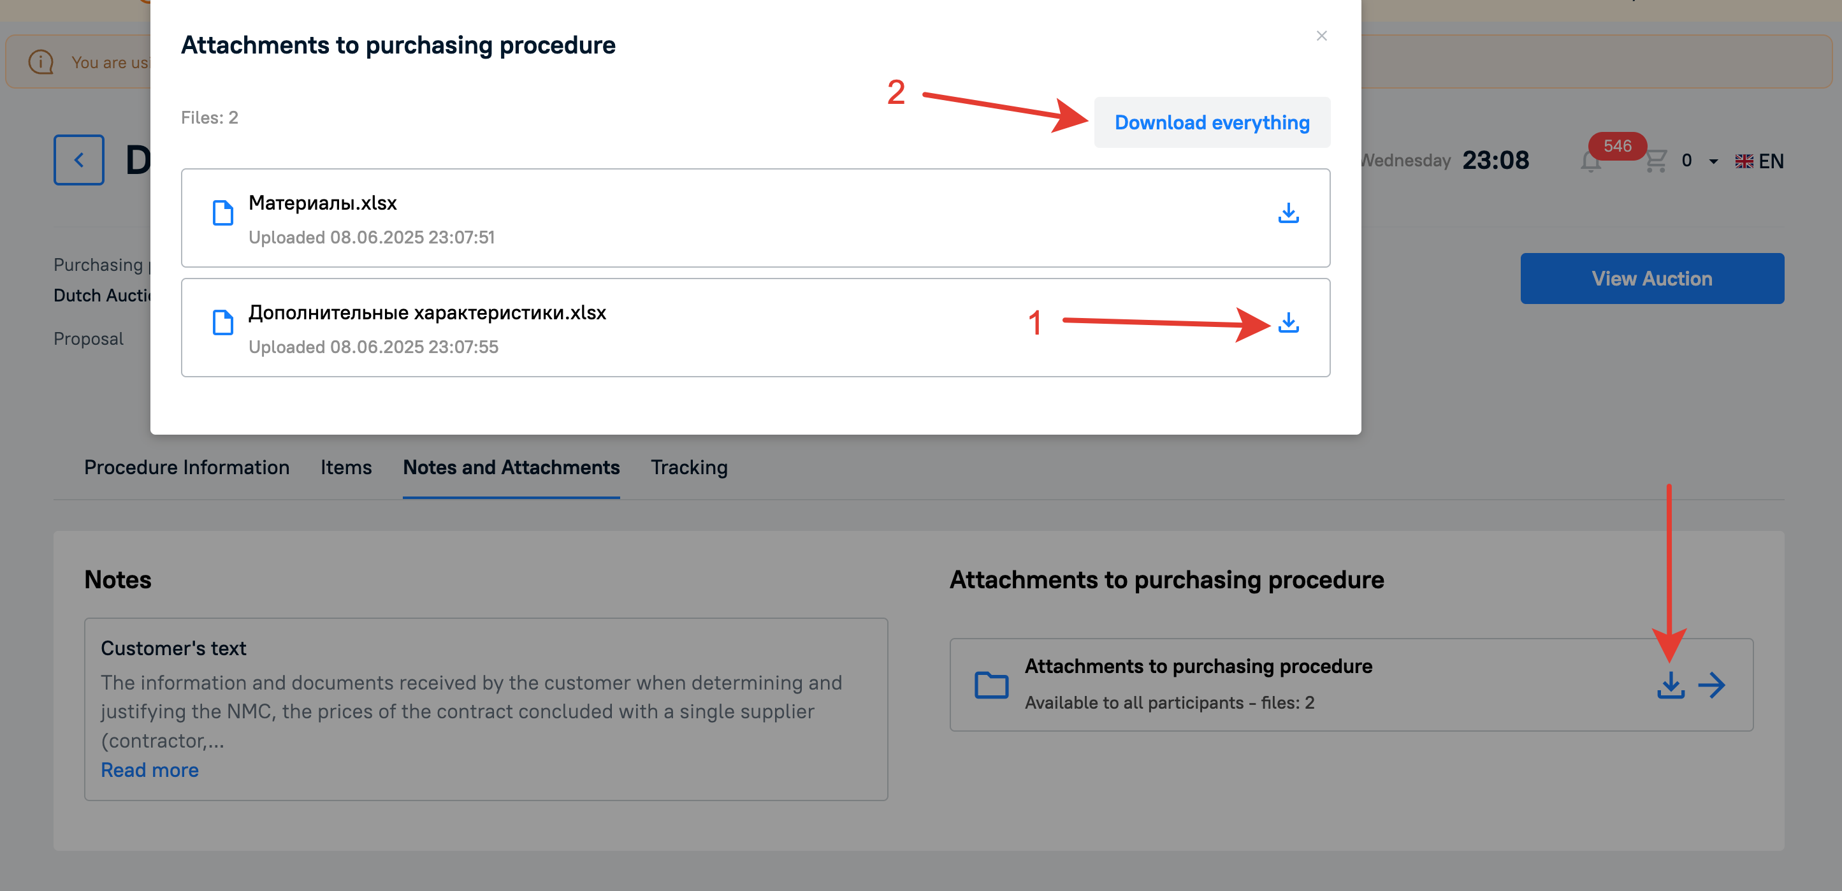Click the info icon in the notice banner
This screenshot has height=891, width=1842.
[41, 62]
